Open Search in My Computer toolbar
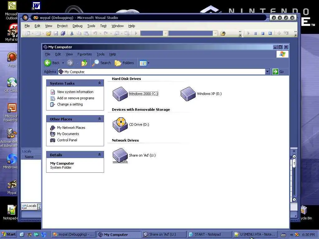Image resolution: width=319 pixels, height=239 pixels. 101,63
